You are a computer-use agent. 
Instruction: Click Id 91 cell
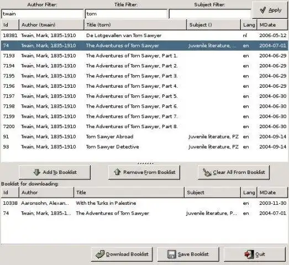pyautogui.click(x=6, y=137)
